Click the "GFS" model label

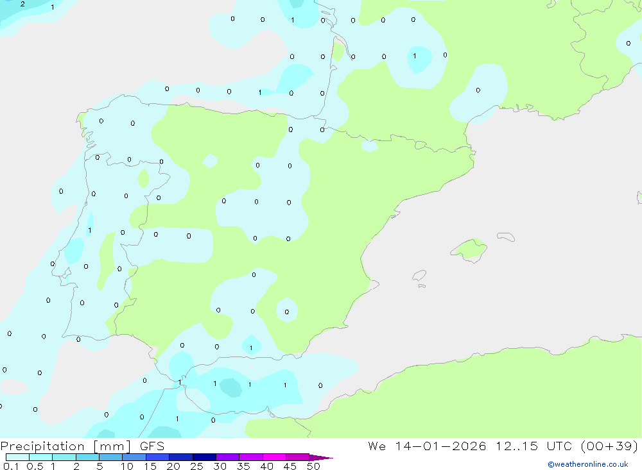click(152, 446)
